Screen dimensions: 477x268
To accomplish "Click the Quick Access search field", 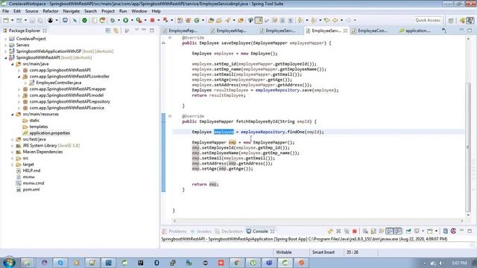I will click(x=428, y=20).
